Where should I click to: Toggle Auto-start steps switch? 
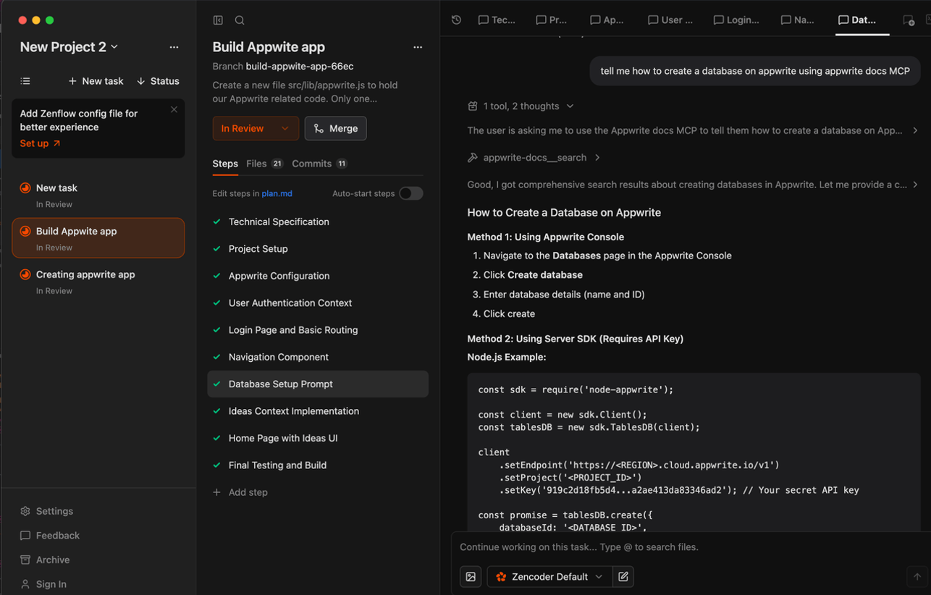410,193
